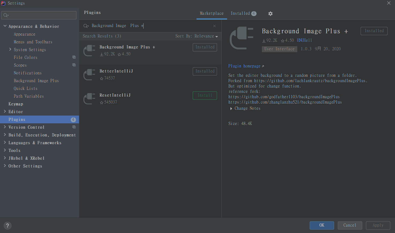Screen dimensions: 395x233
Task: Click OK to confirm settings
Action: (x=322, y=226)
